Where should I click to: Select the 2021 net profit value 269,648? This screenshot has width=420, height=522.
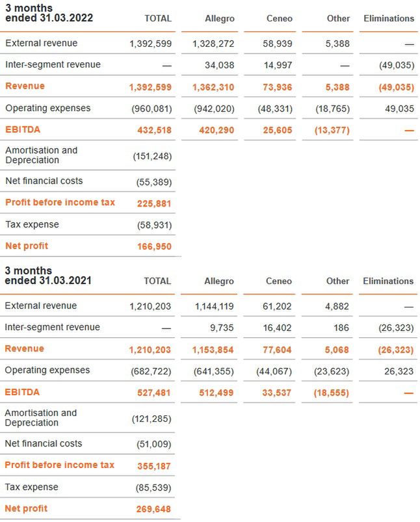pos(154,510)
